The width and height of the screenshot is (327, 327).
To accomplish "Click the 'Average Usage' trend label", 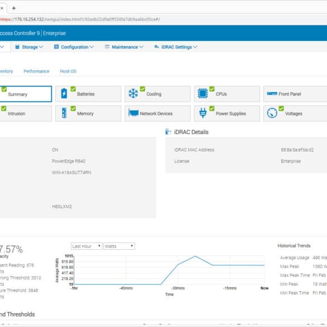I will (x=295, y=258).
